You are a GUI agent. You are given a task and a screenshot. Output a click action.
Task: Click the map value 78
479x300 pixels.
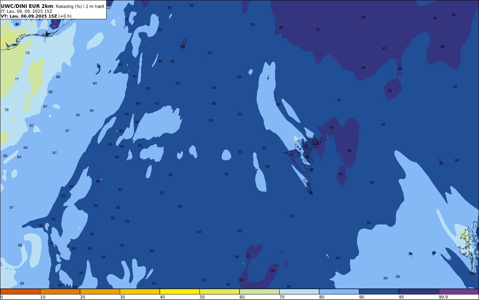pos(6,110)
